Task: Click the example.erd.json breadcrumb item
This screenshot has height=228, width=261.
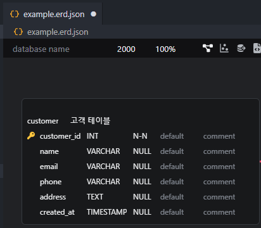Action: point(58,32)
